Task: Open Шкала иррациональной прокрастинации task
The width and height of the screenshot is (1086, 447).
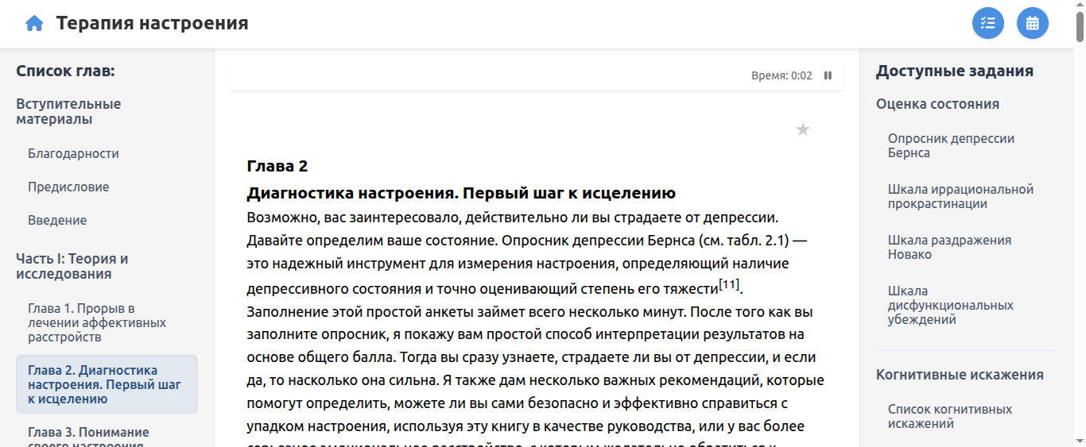Action: pyautogui.click(x=967, y=196)
